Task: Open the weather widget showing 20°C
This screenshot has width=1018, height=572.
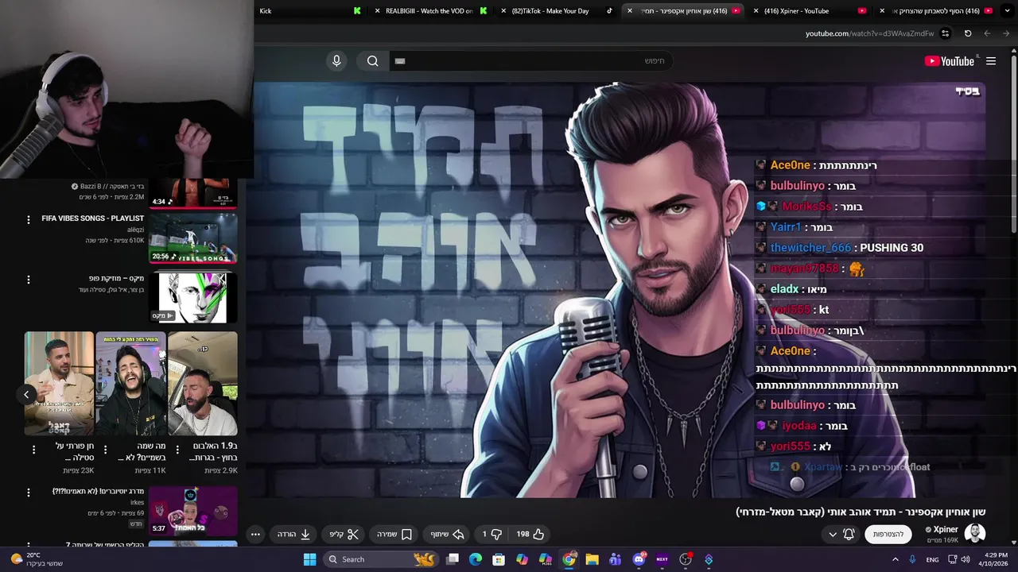Action: [36, 559]
